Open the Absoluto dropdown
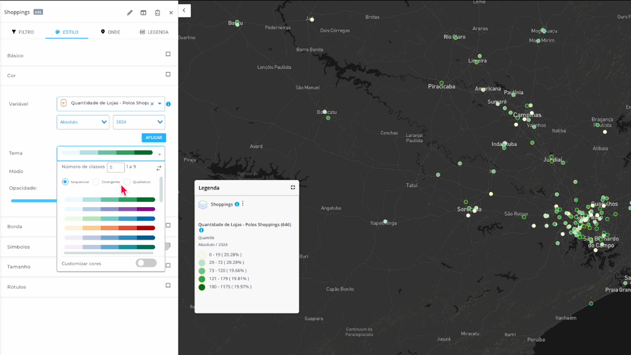 (x=83, y=122)
